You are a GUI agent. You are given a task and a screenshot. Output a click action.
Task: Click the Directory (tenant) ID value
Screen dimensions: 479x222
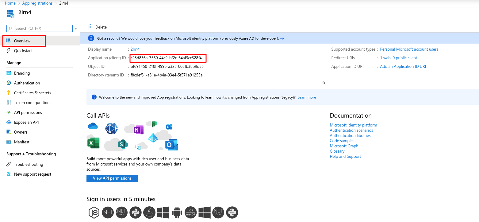(167, 75)
